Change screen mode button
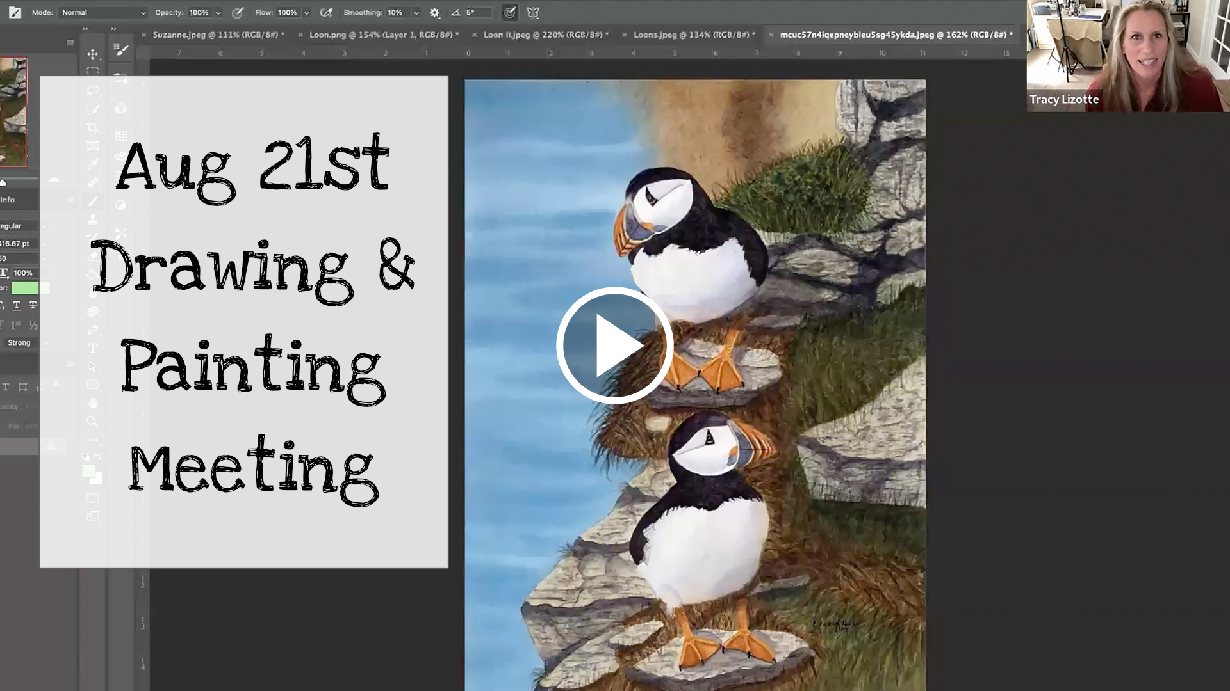 click(x=93, y=516)
